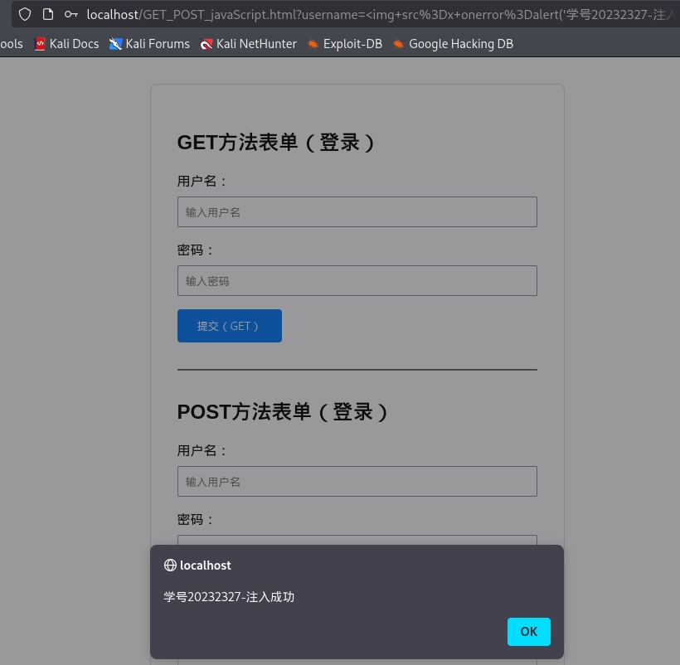Viewport: 680px width, 665px height.
Task: Open the Kali Docs bookmark
Action: [67, 44]
